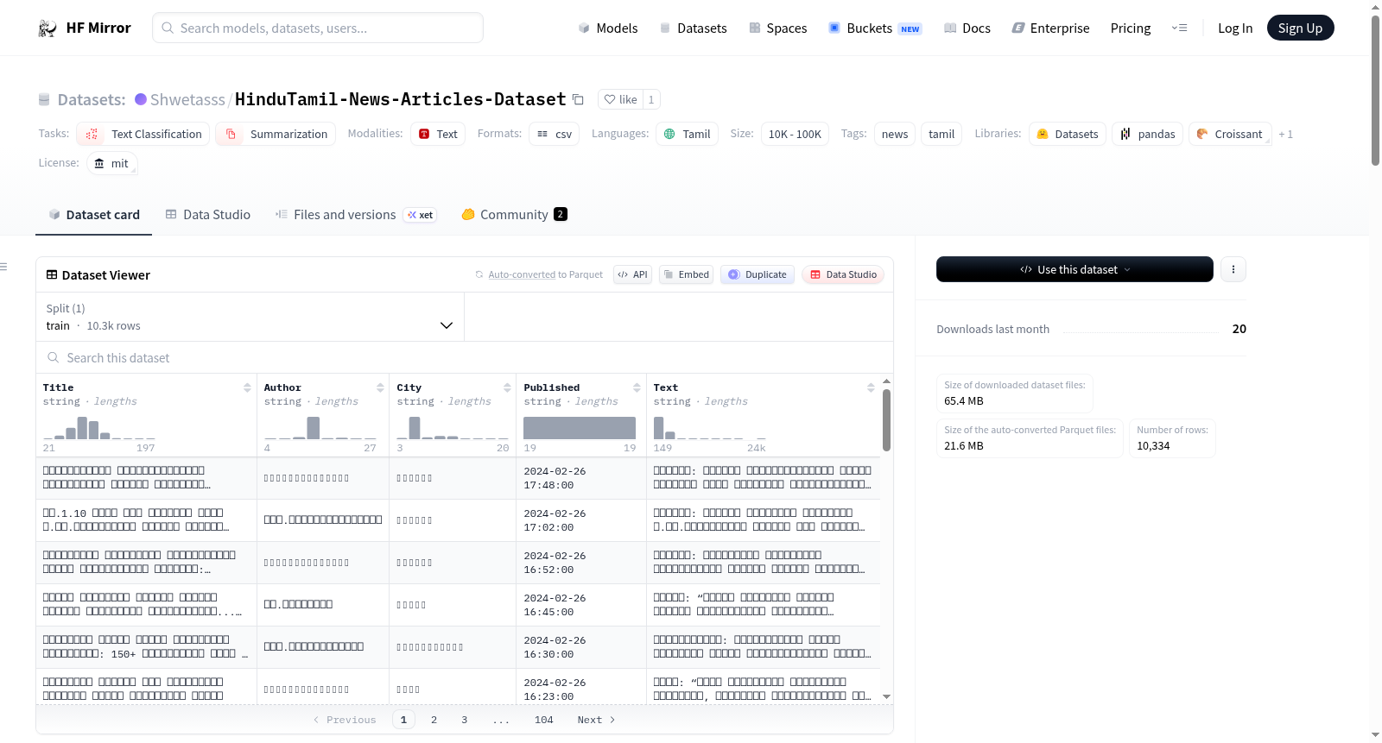Image resolution: width=1382 pixels, height=743 pixels.
Task: Go to Models in top navigation
Action: (608, 28)
